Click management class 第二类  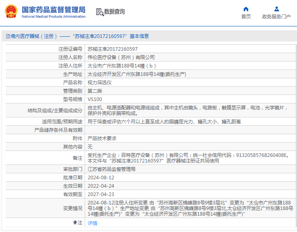(x=95, y=91)
